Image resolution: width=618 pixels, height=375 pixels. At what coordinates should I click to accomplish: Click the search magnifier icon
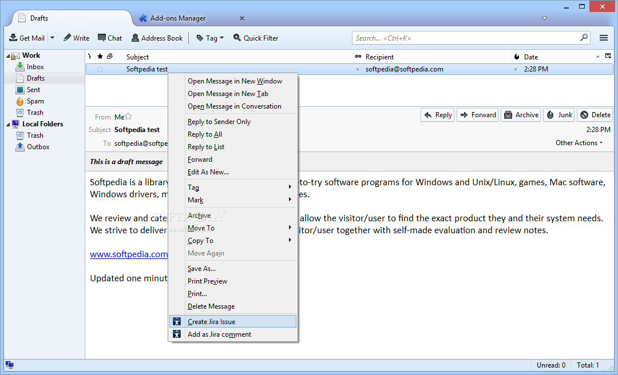coord(584,37)
